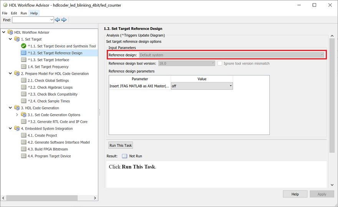Click the task icon for 3.2 Generate RTL Code
Screen dimensions: 338x207
(24, 122)
